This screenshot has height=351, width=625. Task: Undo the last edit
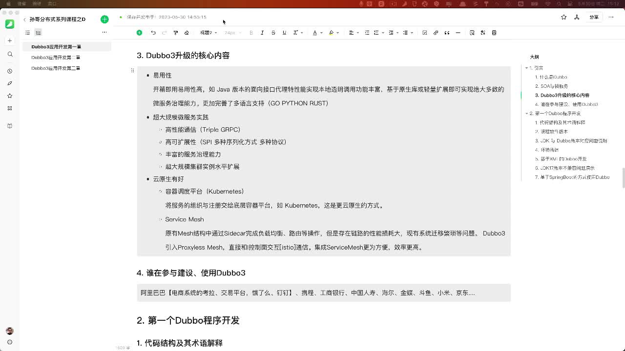[153, 33]
